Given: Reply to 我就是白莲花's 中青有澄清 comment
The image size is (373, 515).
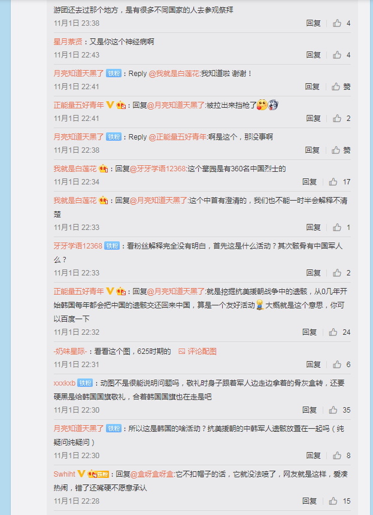Looking at the screenshot, I should pyautogui.click(x=313, y=228).
